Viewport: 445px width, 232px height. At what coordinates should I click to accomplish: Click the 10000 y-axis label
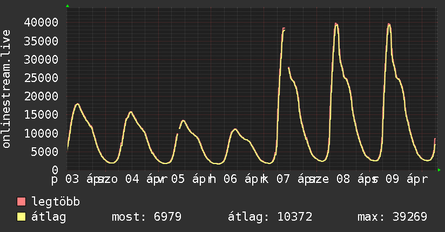41,133
